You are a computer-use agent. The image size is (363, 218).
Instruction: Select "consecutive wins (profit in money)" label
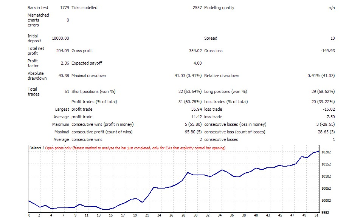(x=102, y=125)
